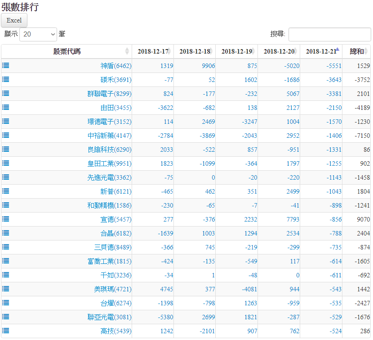Open the rows-per-page dropdown showing 20
373x340 pixels.
(38, 34)
